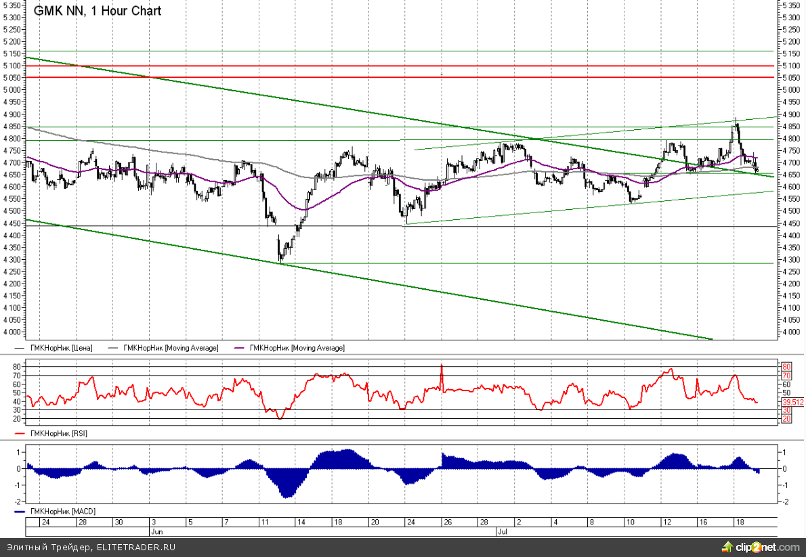Click date 14 on the time axis
The height and width of the screenshot is (557, 806).
(300, 522)
